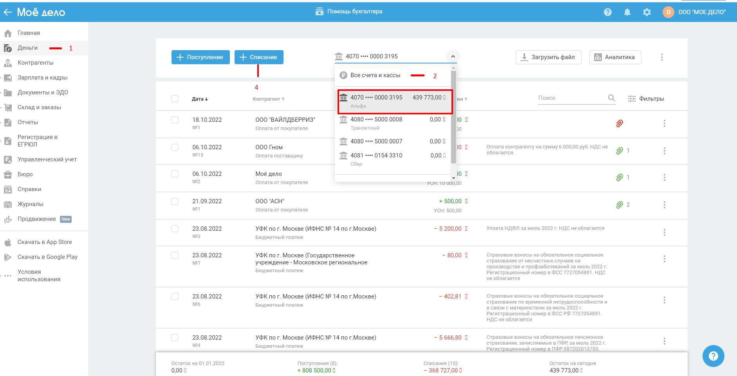Open Помощь бухгалтера
The width and height of the screenshot is (737, 376).
pos(349,11)
